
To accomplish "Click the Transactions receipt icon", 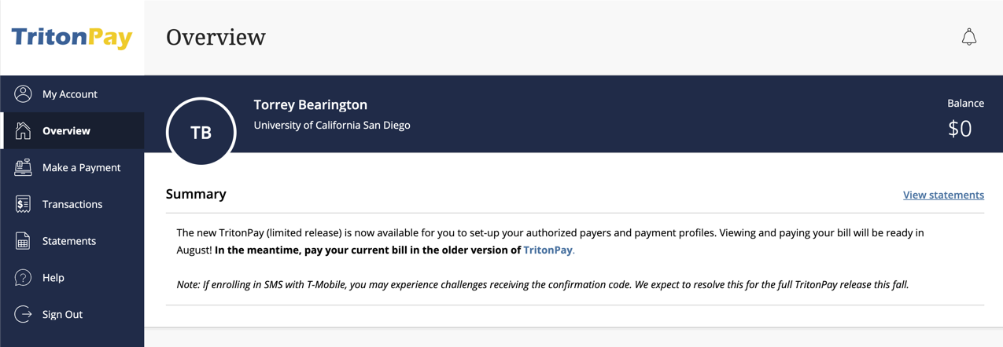I will pyautogui.click(x=23, y=204).
